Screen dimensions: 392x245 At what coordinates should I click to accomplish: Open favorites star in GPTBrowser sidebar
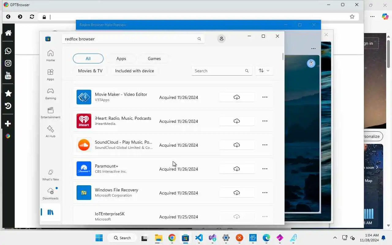(8, 93)
